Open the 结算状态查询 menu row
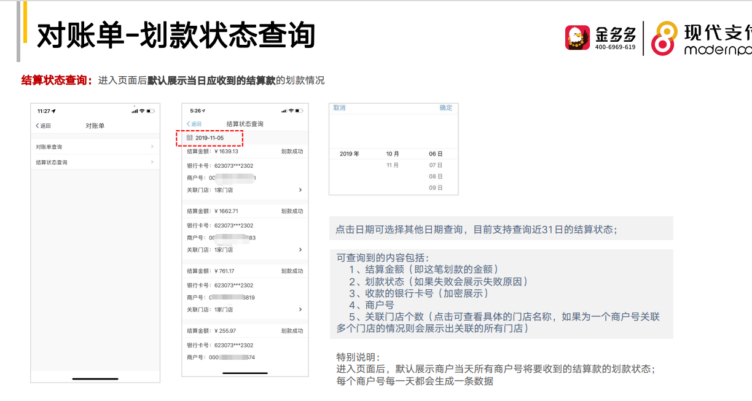Viewport: 752px width, 401px height. (95, 163)
